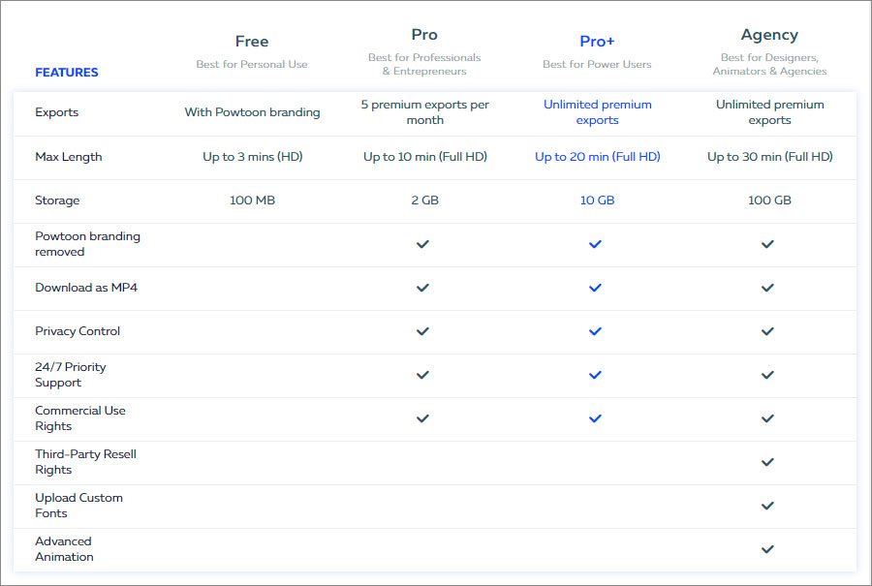
Task: Click 'Up to 20 min (Full HD)' cell
Action: click(597, 157)
